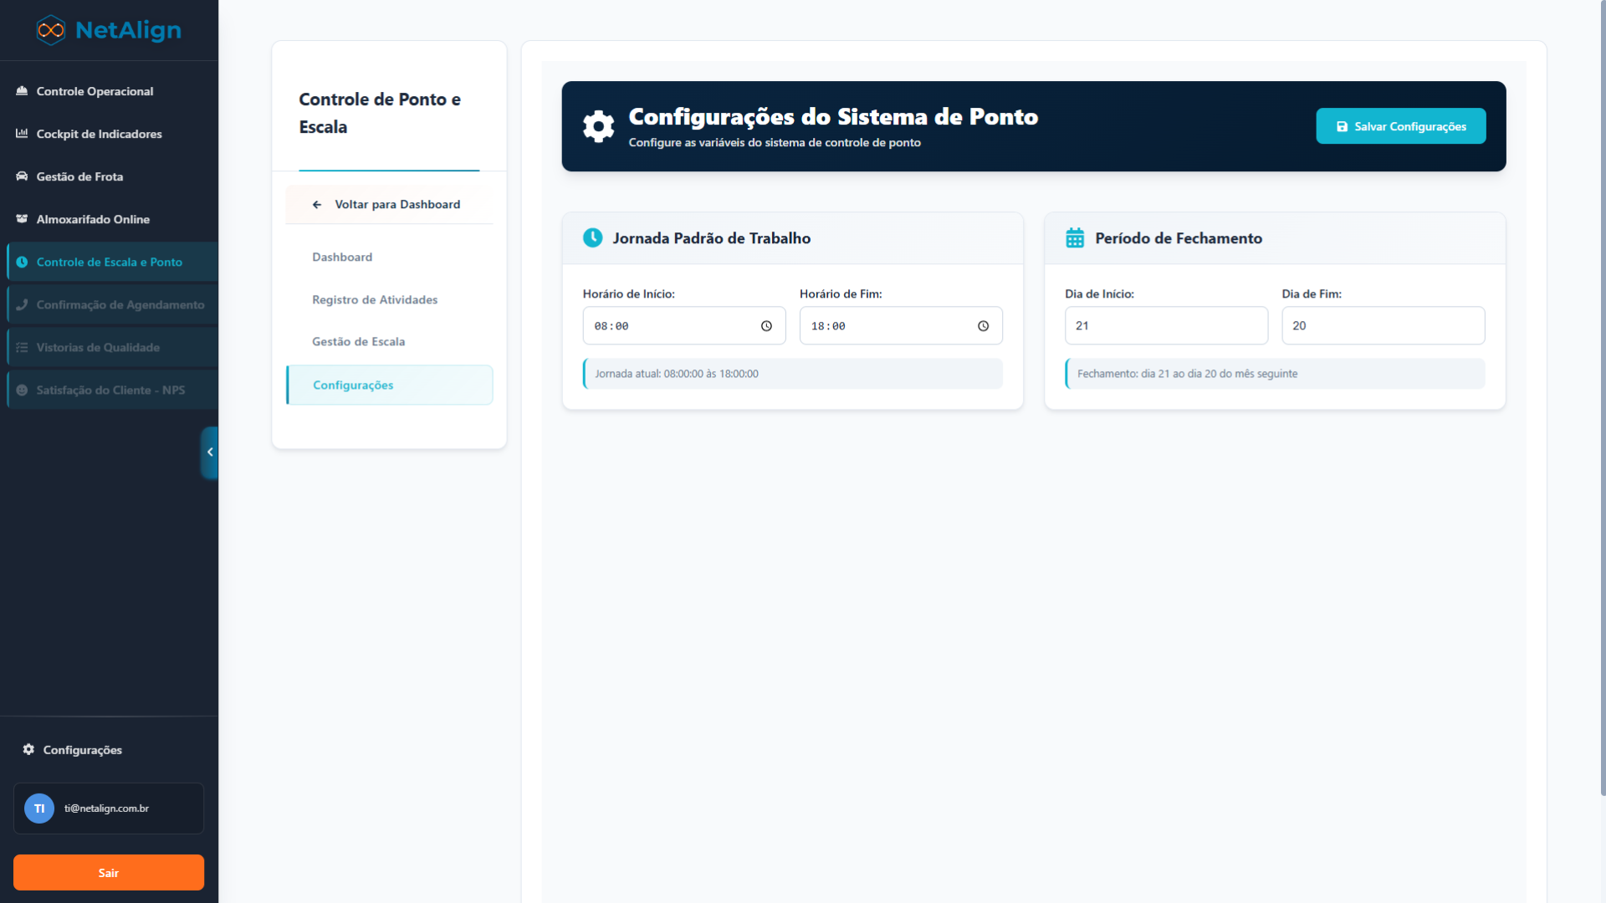Viewport: 1606px width, 903px height.
Task: Go back via Voltar para Dashboard arrow
Action: tap(317, 205)
